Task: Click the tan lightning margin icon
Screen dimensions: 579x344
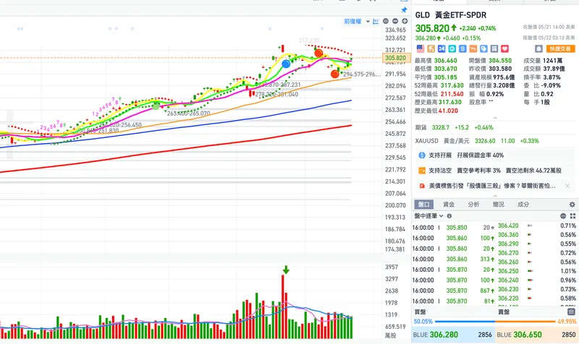Action: pyautogui.click(x=431, y=48)
